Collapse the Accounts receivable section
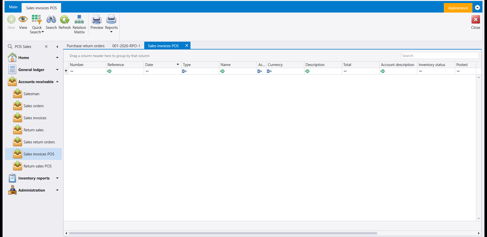 (57, 82)
